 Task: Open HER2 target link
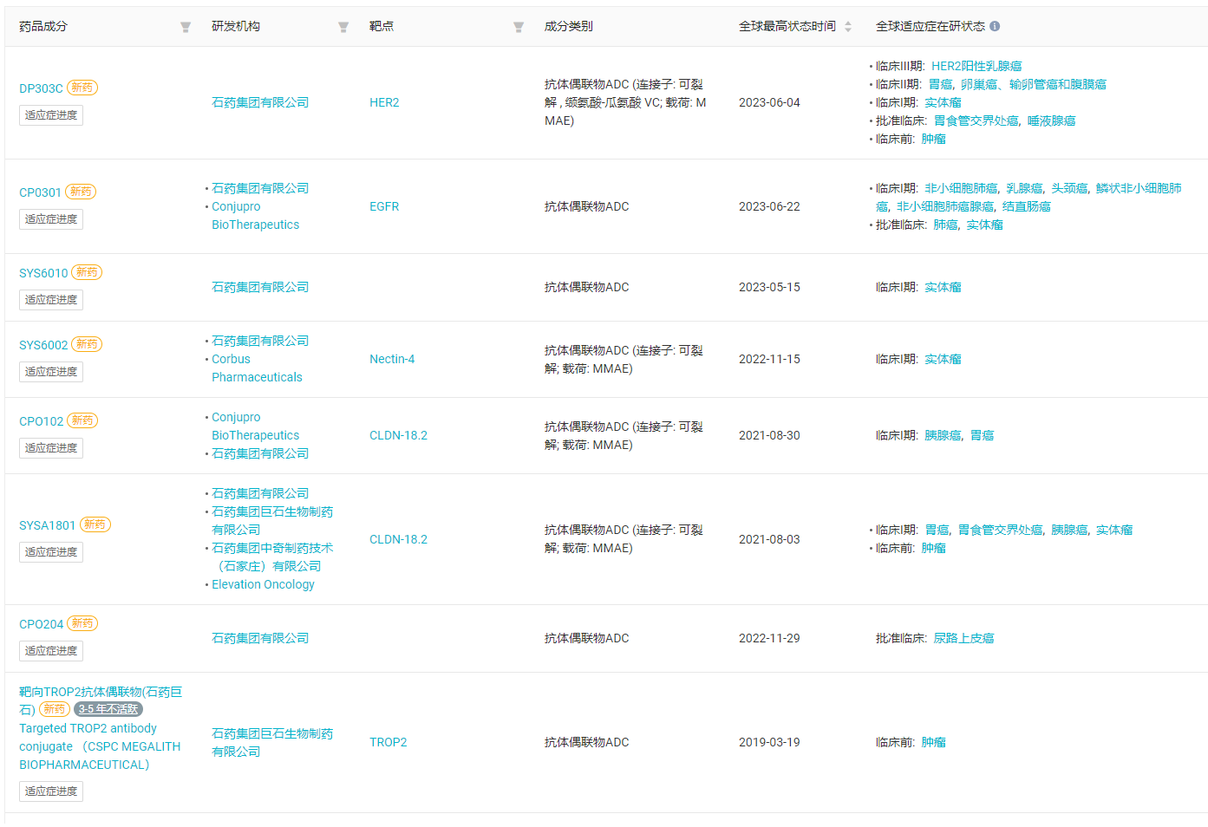pyautogui.click(x=384, y=102)
